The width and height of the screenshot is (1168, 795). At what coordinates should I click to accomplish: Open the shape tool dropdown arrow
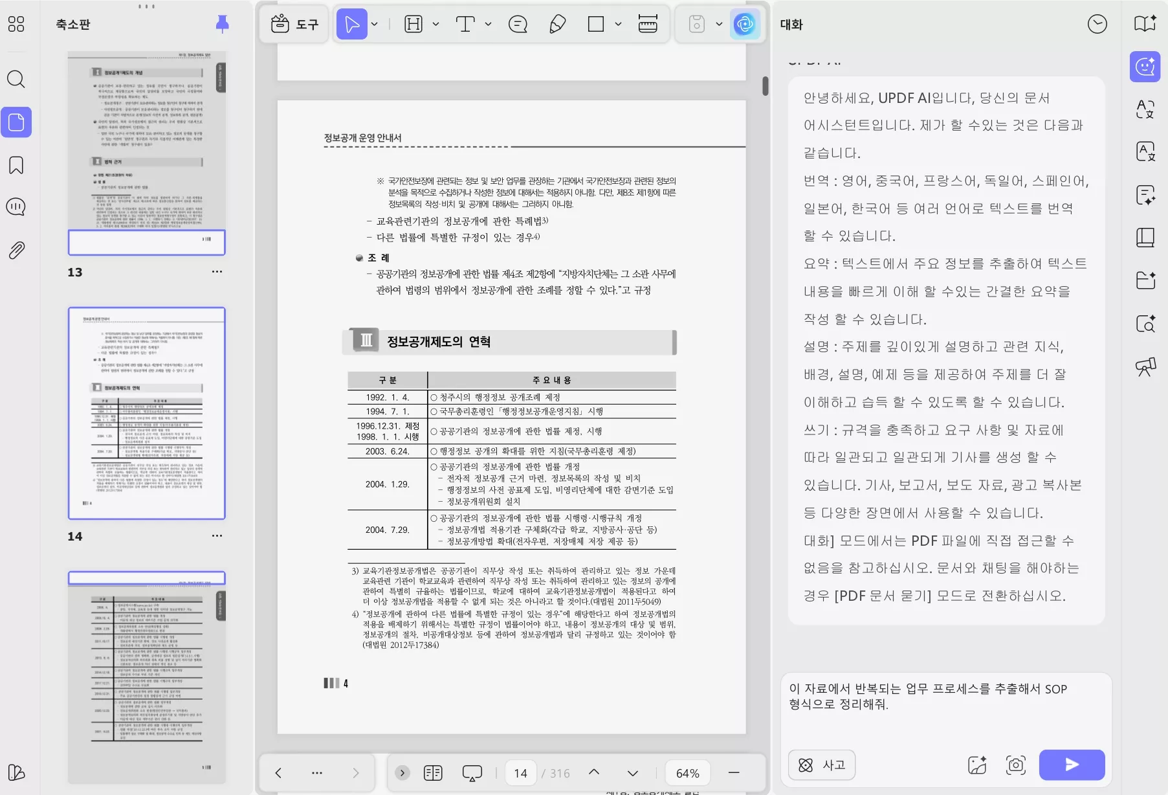coord(618,24)
